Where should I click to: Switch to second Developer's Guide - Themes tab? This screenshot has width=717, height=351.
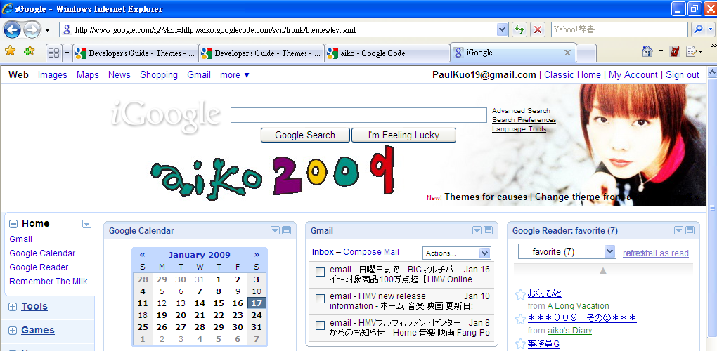[x=261, y=53]
